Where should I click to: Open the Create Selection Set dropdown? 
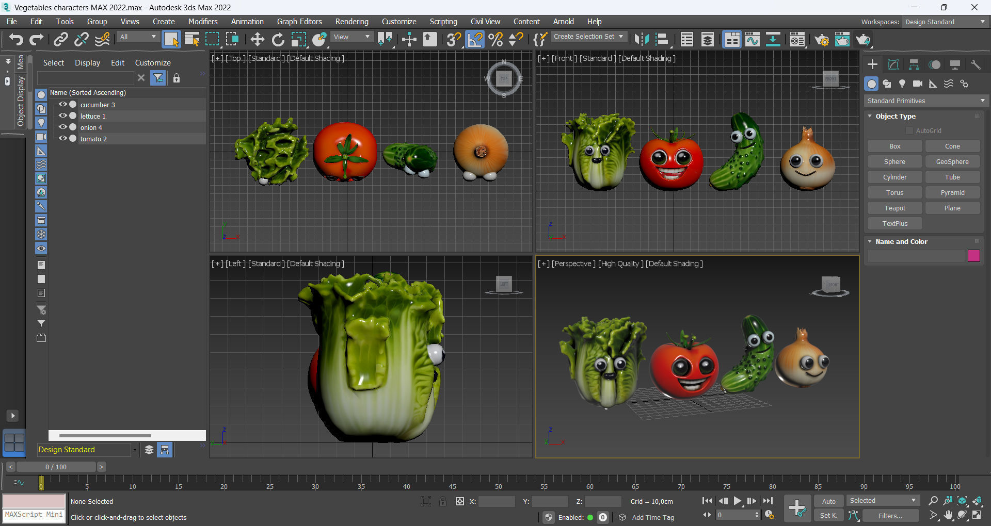point(588,37)
